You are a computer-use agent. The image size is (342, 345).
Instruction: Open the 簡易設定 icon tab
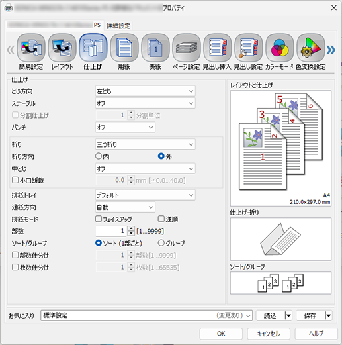coord(31,52)
